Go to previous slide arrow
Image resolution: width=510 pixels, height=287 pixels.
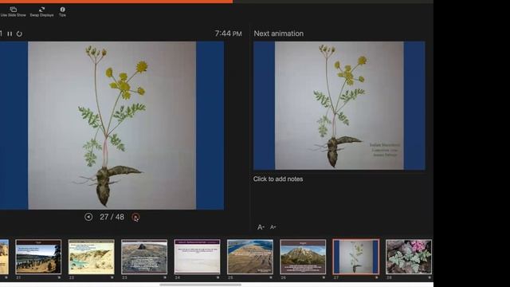tap(88, 217)
